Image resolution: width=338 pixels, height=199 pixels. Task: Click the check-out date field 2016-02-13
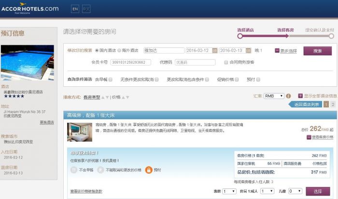point(232,51)
